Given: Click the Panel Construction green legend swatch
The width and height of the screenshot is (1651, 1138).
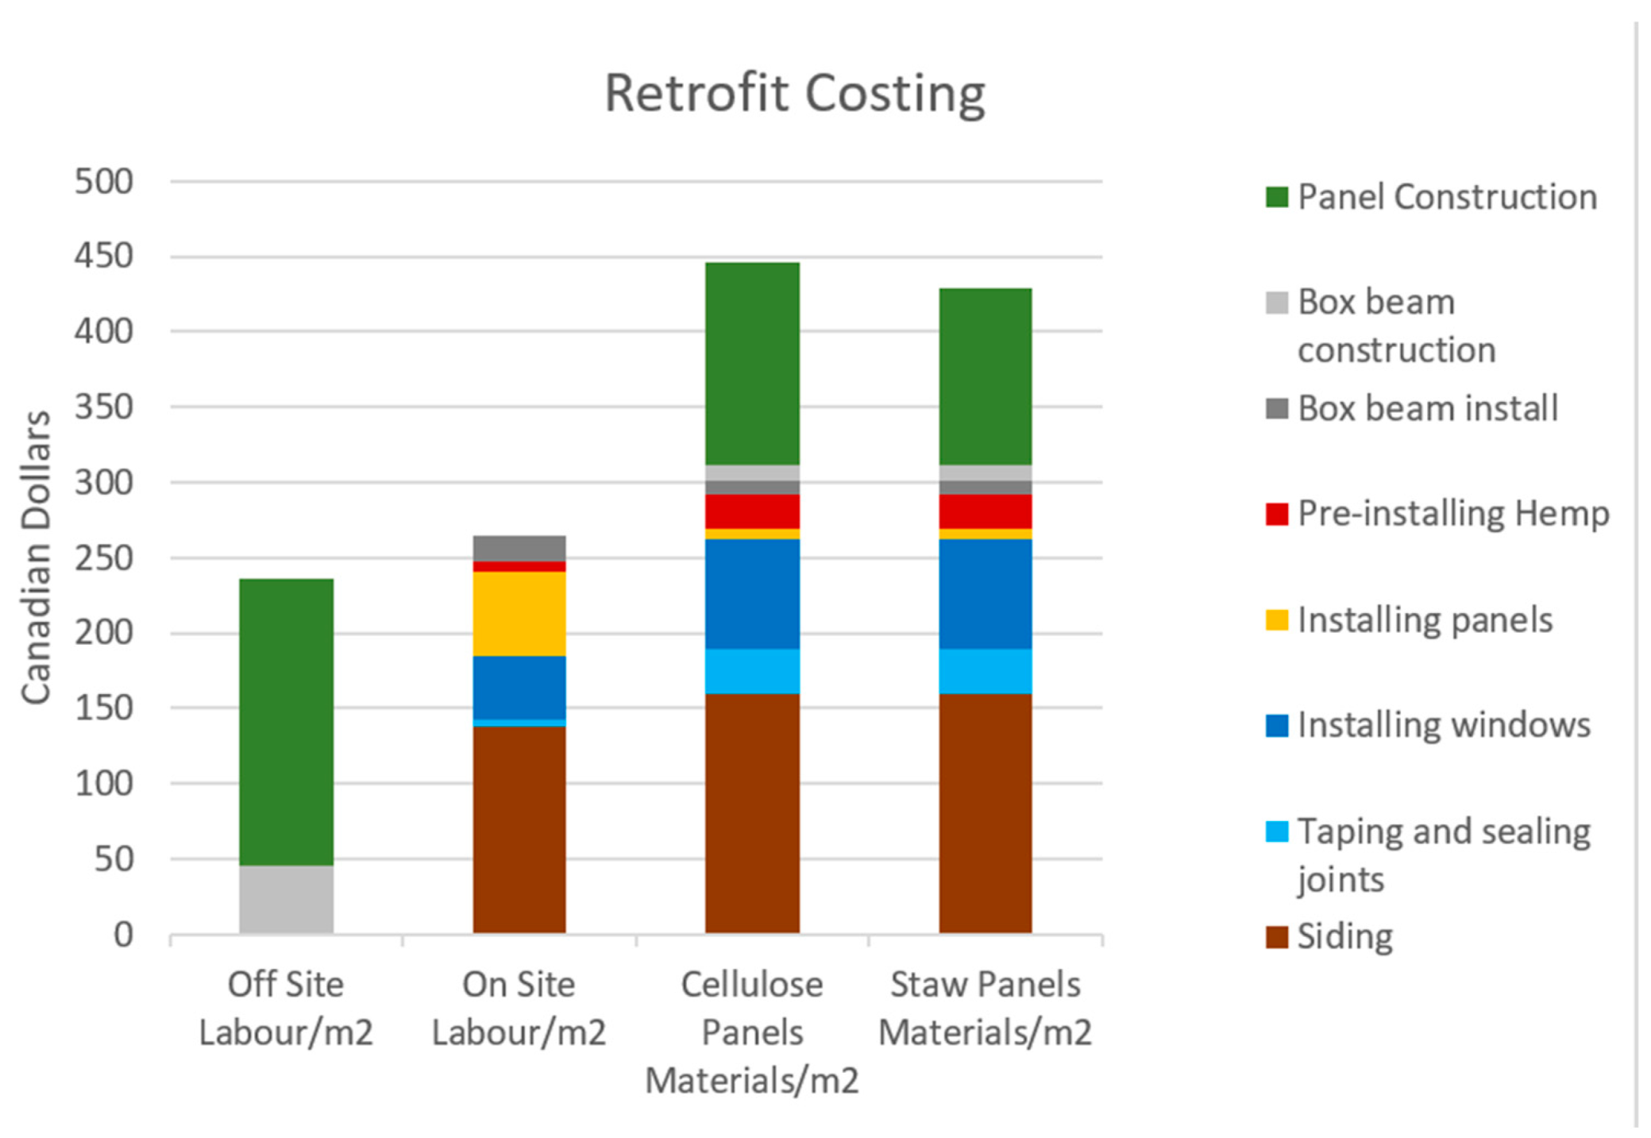Looking at the screenshot, I should click(1276, 197).
